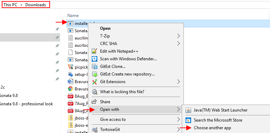Click the Java Web Start Launcher icon

tap(188, 110)
